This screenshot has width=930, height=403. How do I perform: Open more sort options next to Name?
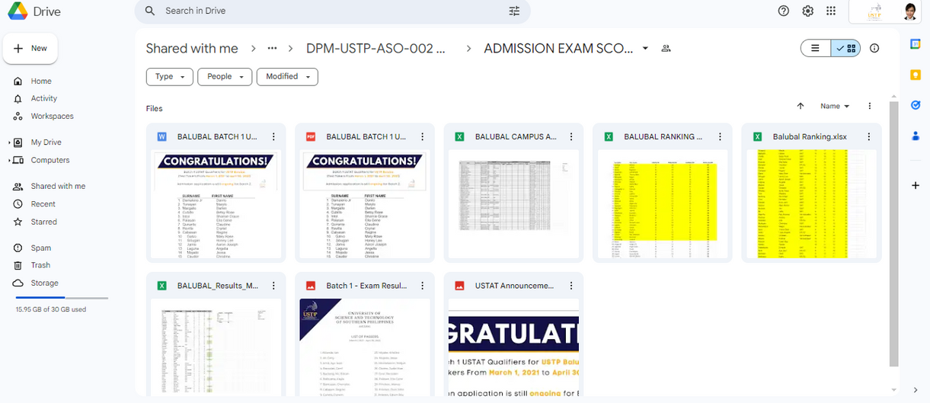coord(870,106)
